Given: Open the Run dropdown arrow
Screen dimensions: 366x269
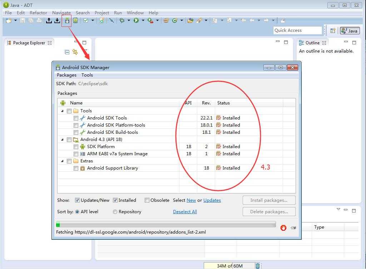Looking at the screenshot, I should tap(143, 20).
